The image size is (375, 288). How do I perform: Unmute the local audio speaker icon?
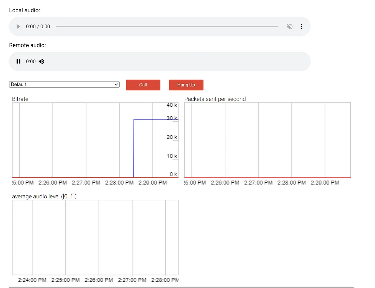click(290, 27)
